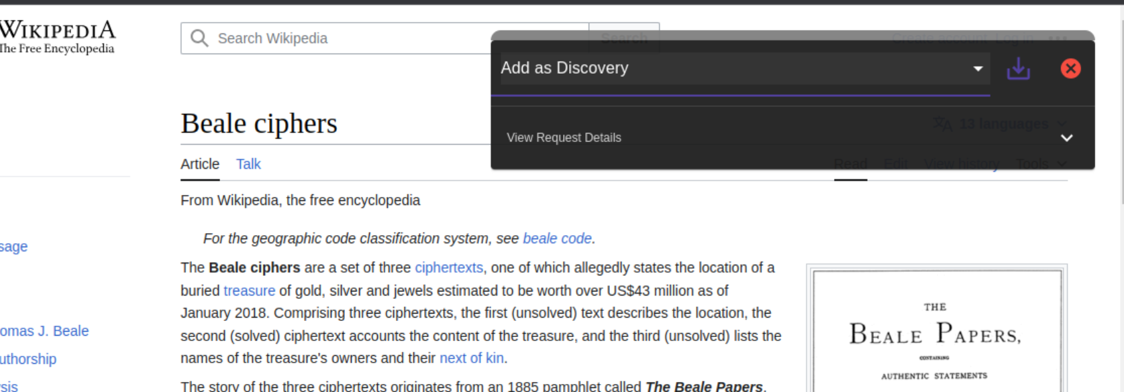Image resolution: width=1124 pixels, height=392 pixels.
Task: Click "From Wikipedia, the free encyclopedia" text
Action: (x=300, y=200)
